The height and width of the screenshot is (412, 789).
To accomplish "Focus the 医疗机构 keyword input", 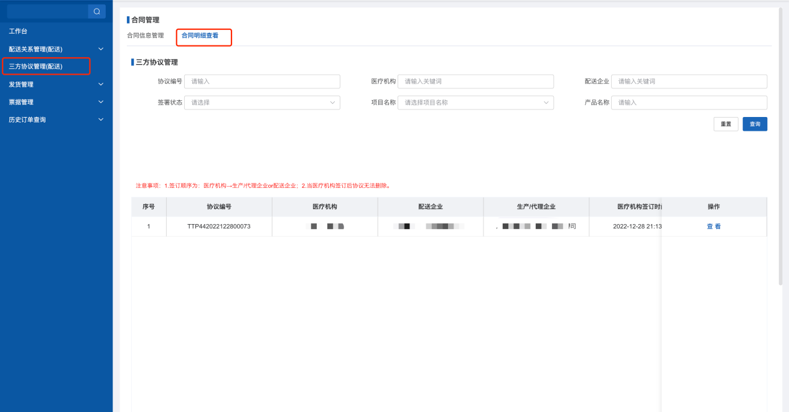I will (x=475, y=82).
